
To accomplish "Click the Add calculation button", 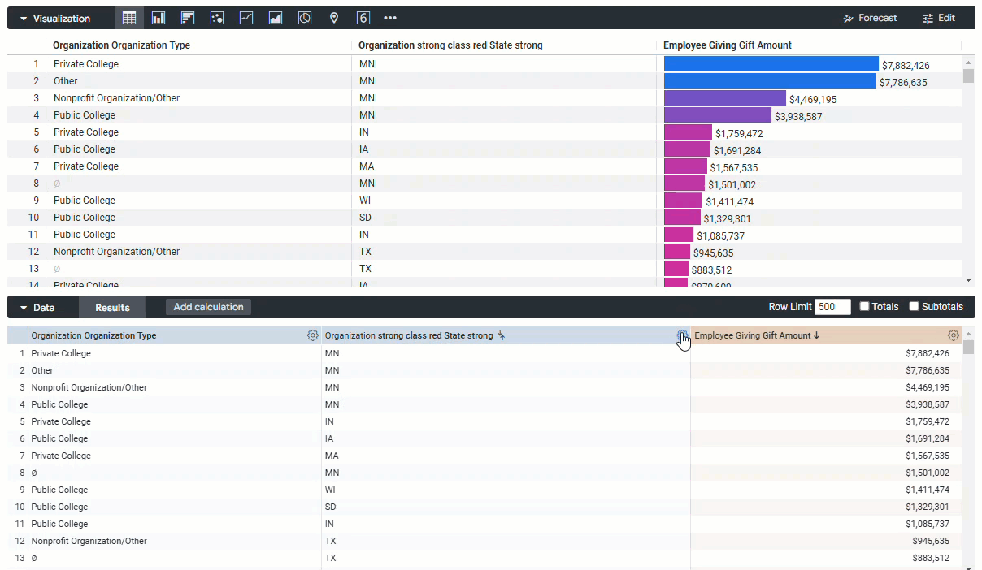I will (x=208, y=307).
